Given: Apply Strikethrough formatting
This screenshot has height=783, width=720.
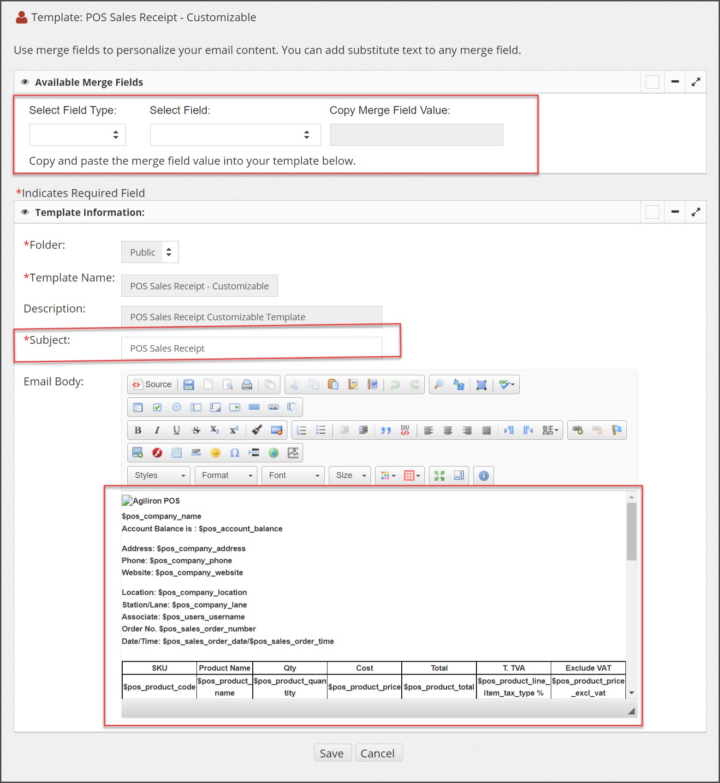Looking at the screenshot, I should click(196, 430).
